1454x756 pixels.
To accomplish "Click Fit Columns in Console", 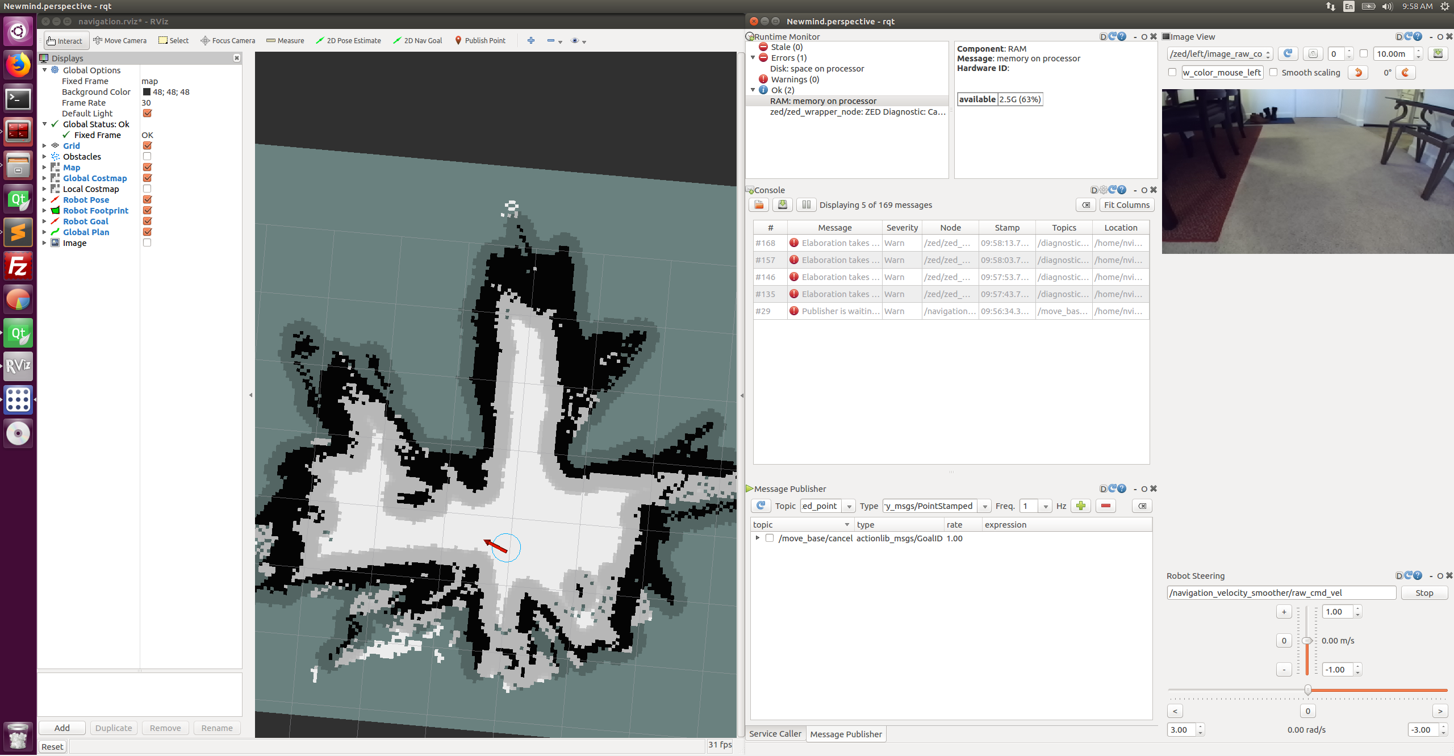I will (x=1126, y=205).
